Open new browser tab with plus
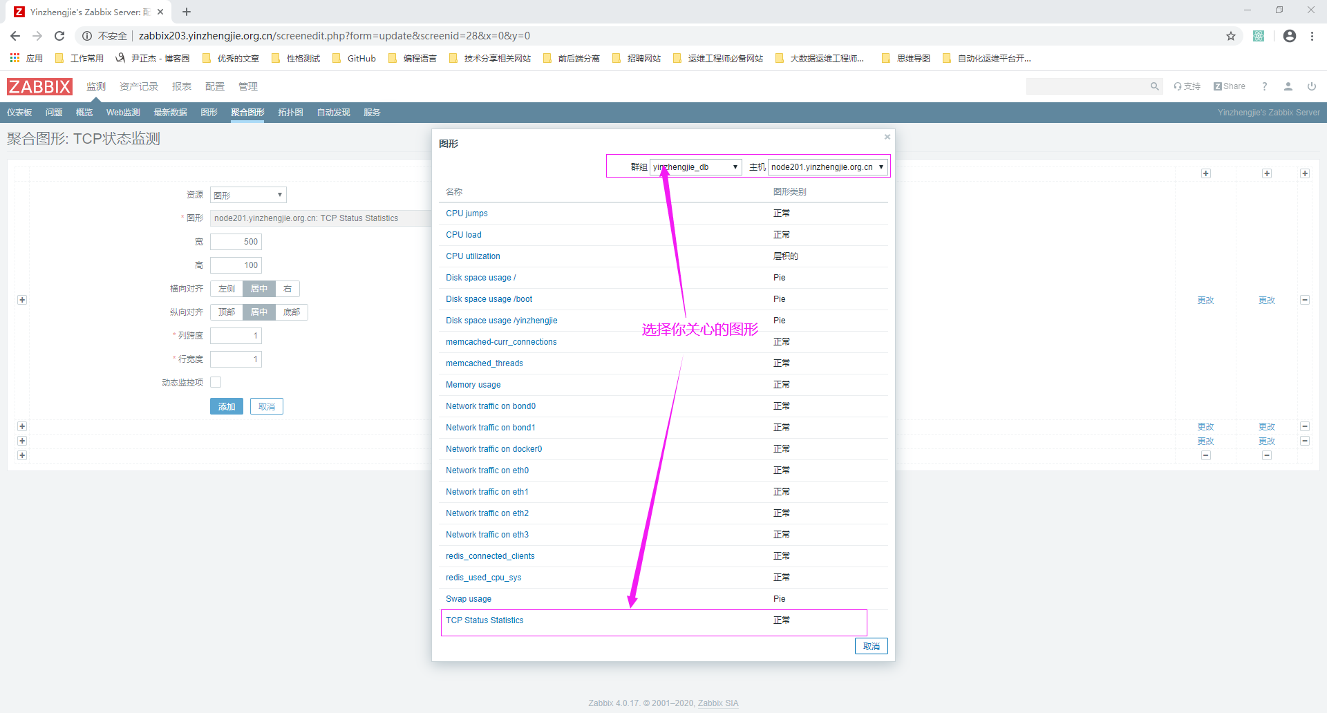Image resolution: width=1327 pixels, height=713 pixels. click(187, 12)
